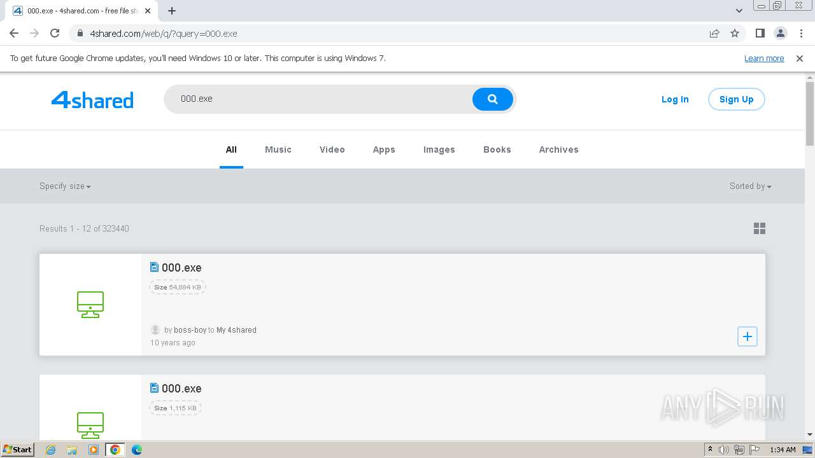This screenshot has height=458, width=815.
Task: Open Windows Media Player taskbar icon
Action: point(94,450)
